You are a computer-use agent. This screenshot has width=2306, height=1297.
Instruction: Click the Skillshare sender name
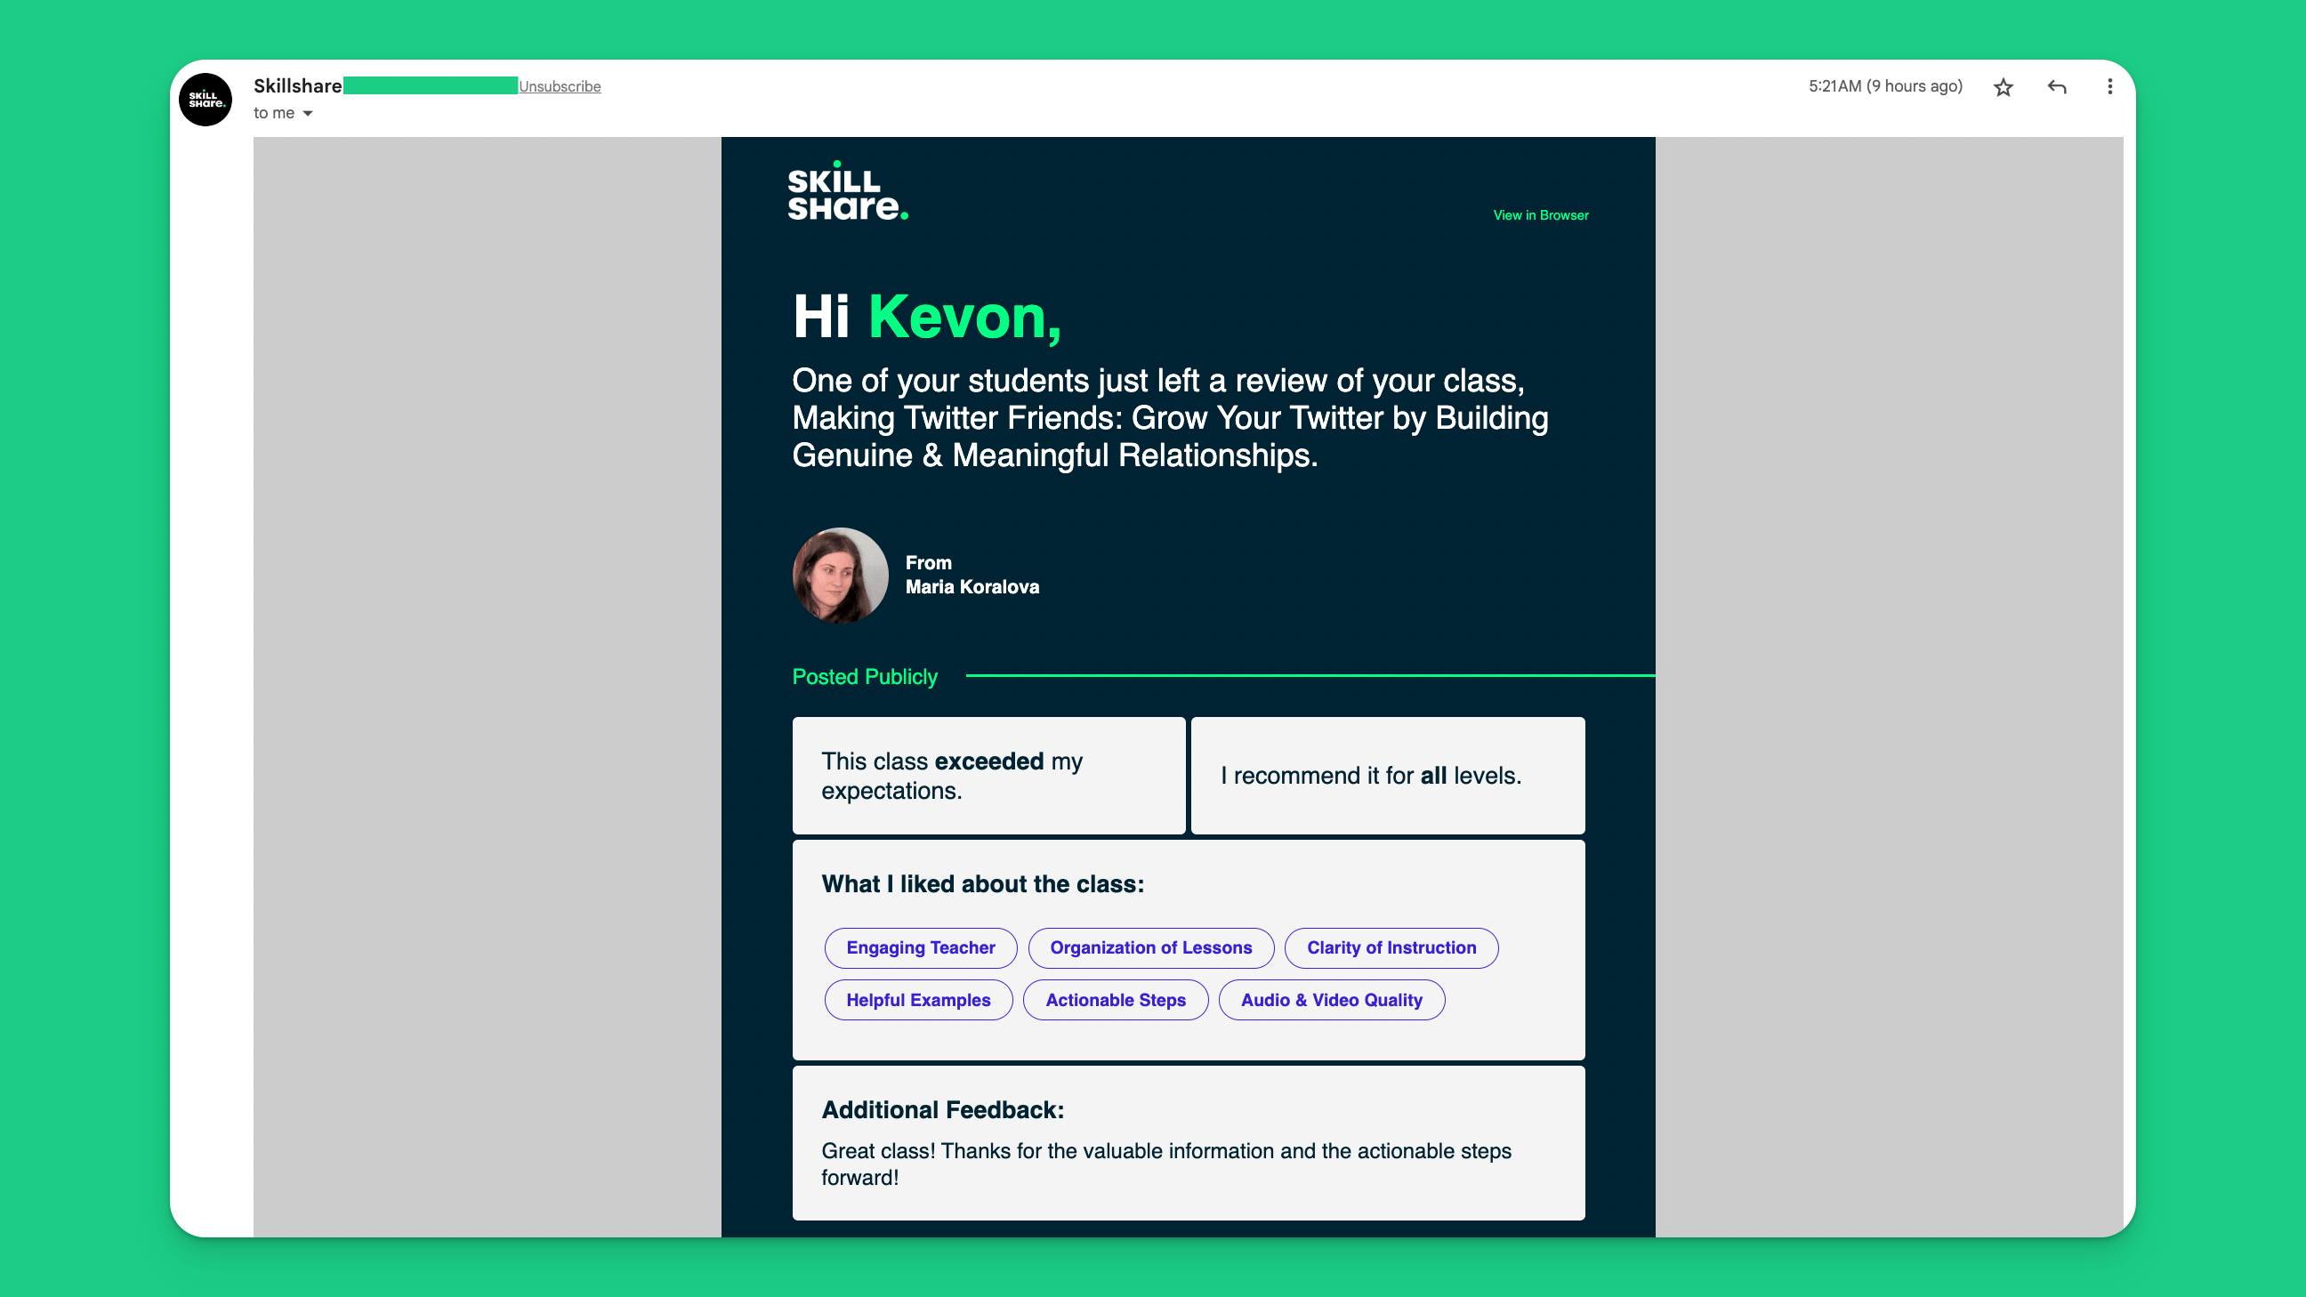click(297, 86)
